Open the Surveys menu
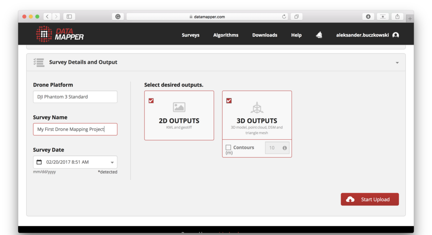Image resolution: width=432 pixels, height=235 pixels. [x=191, y=35]
